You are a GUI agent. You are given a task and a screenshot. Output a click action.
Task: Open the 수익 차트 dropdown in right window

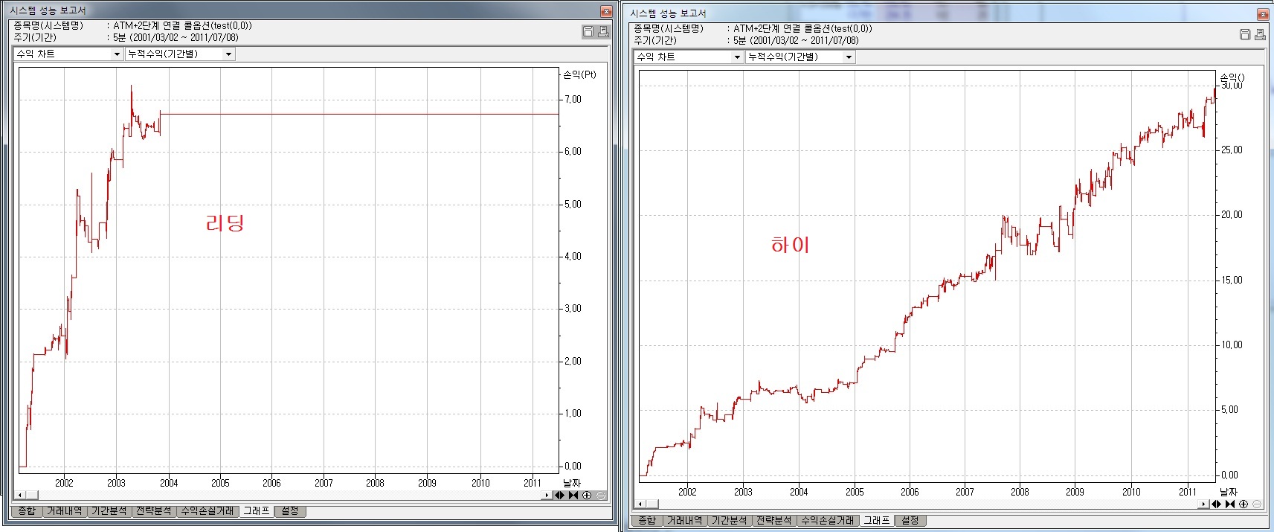(x=737, y=57)
